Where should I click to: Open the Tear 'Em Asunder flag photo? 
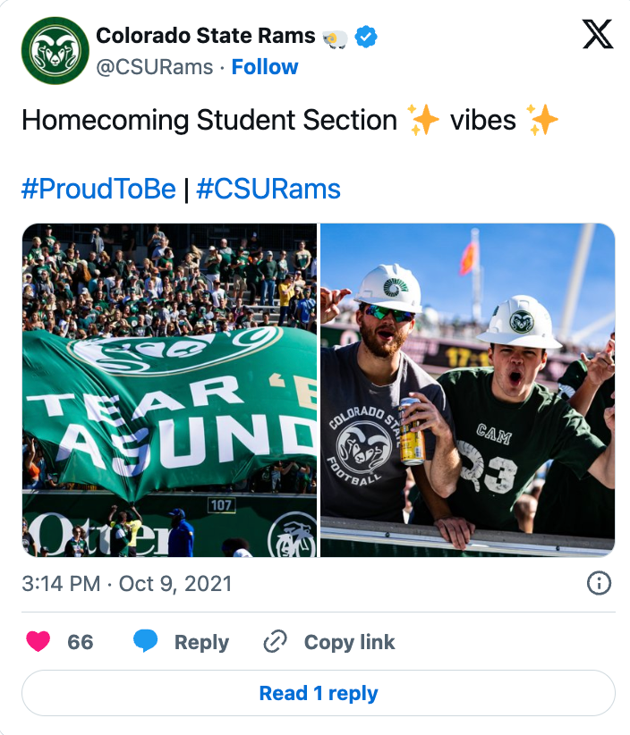169,390
